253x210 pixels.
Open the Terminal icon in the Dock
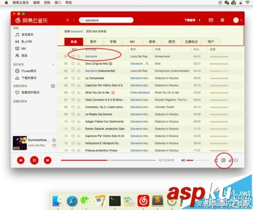point(115,201)
